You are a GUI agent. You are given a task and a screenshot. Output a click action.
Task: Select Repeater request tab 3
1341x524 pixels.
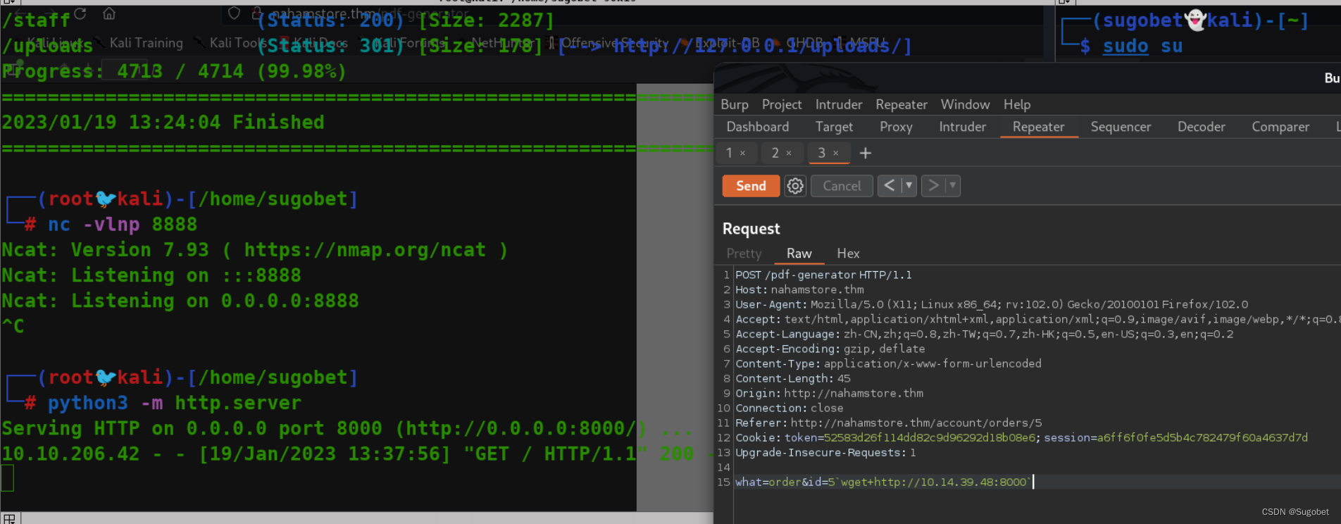coord(821,153)
